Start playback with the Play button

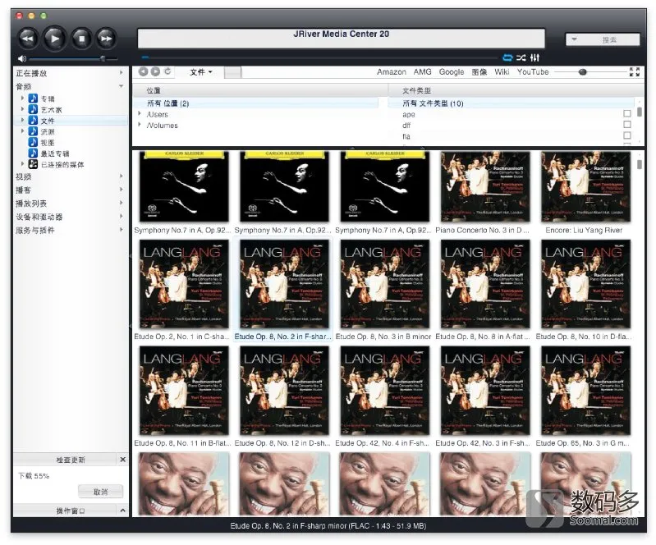pos(54,39)
